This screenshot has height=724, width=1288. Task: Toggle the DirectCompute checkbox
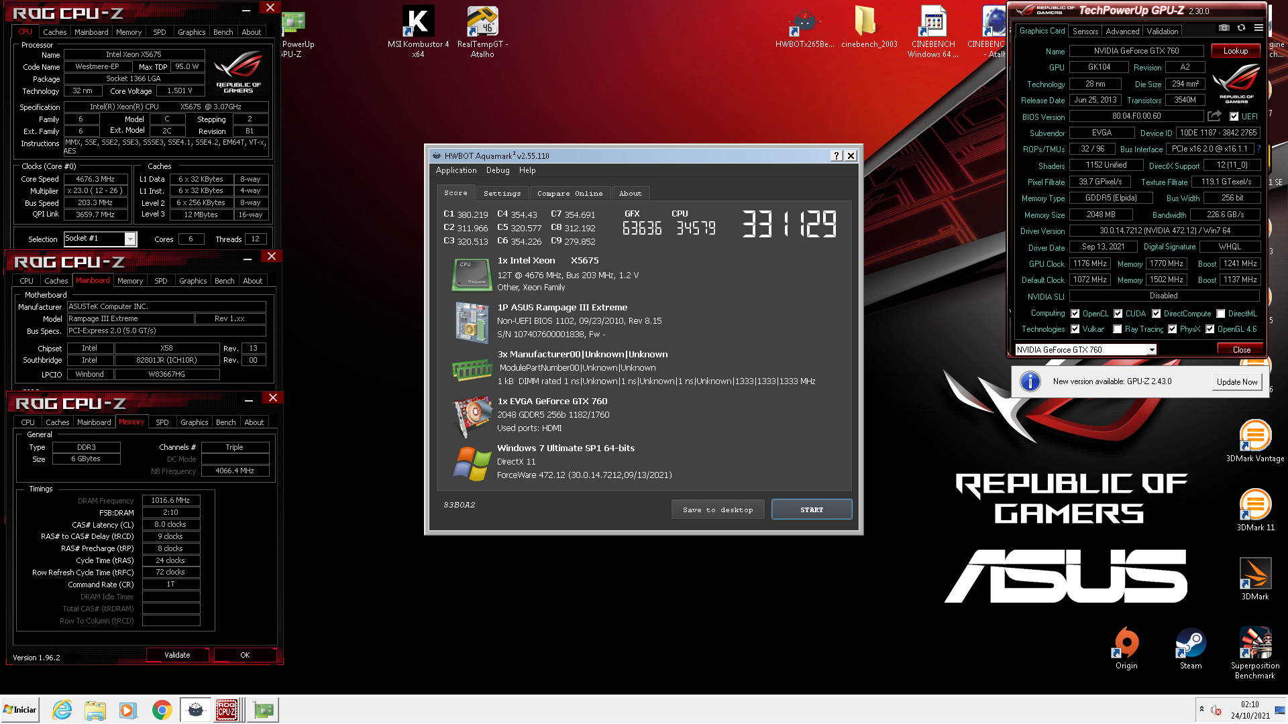point(1157,314)
